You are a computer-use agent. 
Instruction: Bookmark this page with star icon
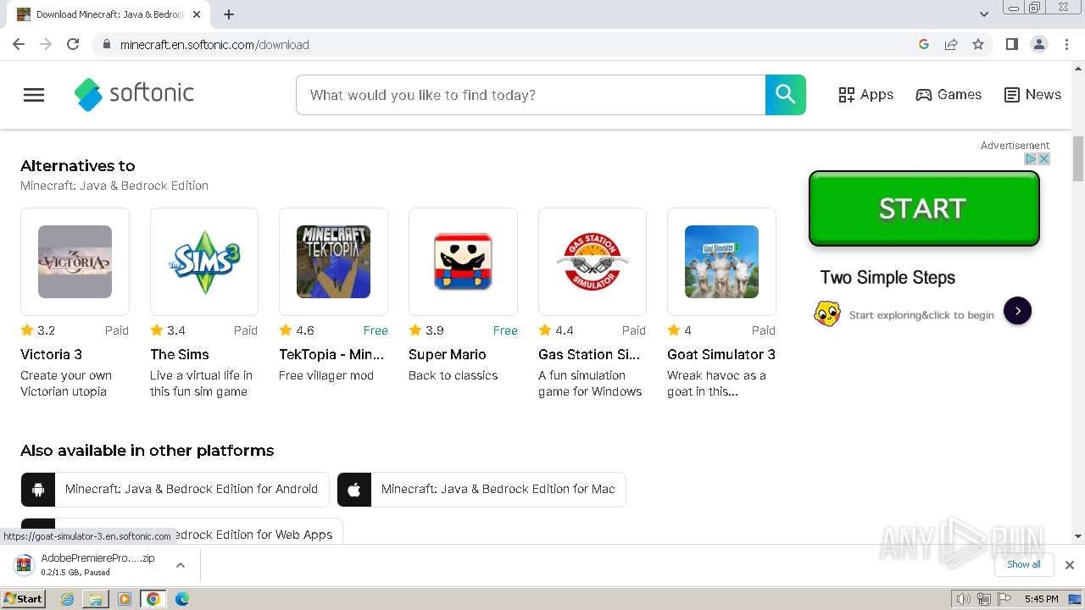coord(978,44)
